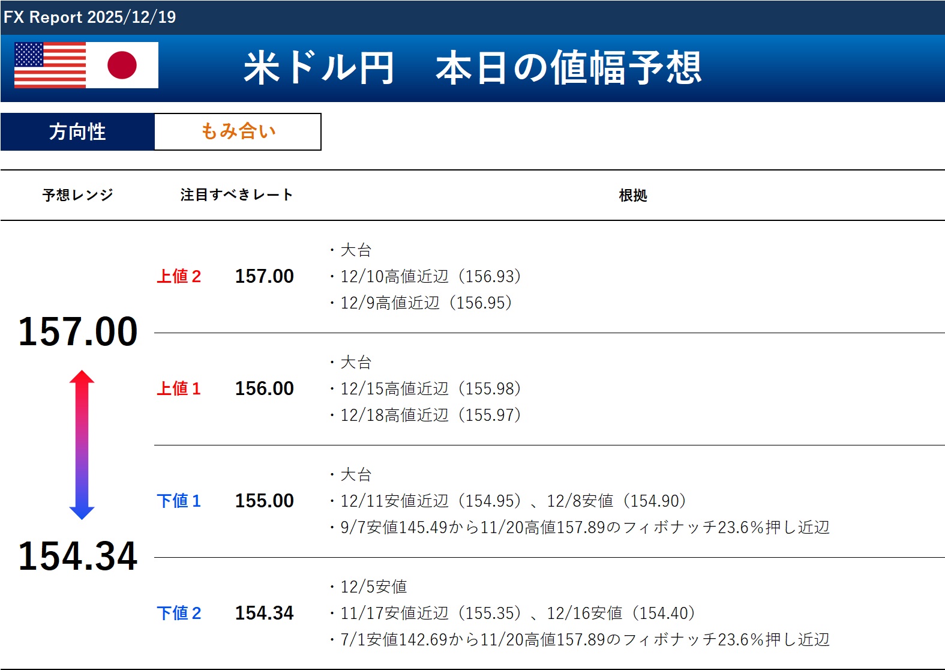Select the 方向性 label tab
The height and width of the screenshot is (670, 945).
[x=77, y=131]
